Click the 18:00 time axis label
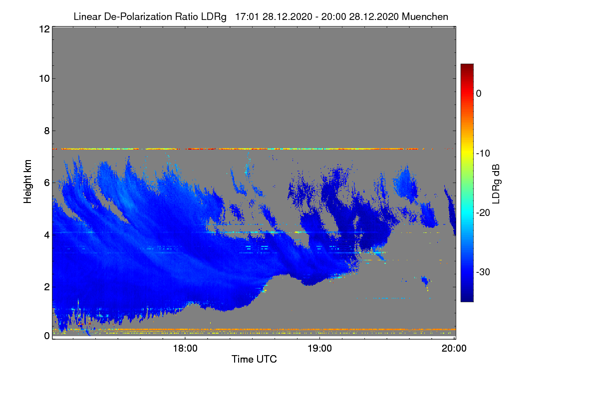Screen dimensions: 599x399 point(185,349)
